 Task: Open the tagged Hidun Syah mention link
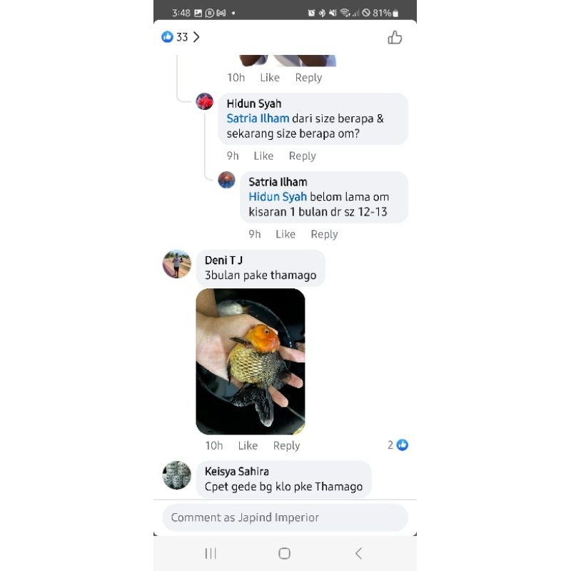pos(278,197)
